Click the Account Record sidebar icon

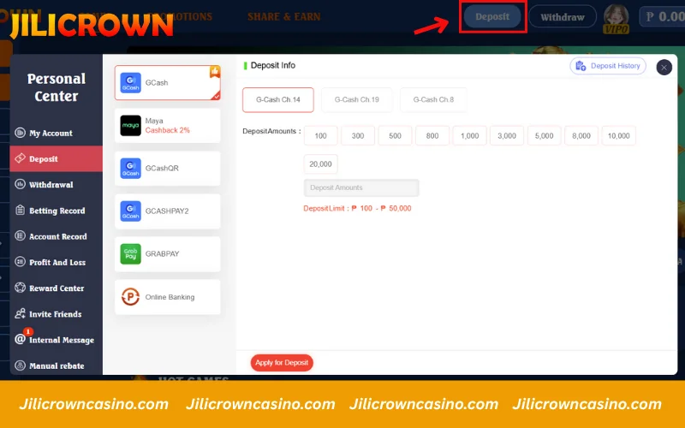20,236
